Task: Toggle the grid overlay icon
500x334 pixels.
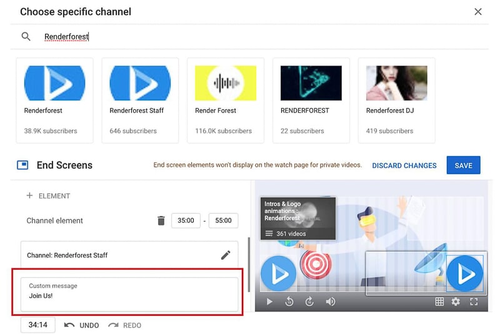Action: [439, 302]
